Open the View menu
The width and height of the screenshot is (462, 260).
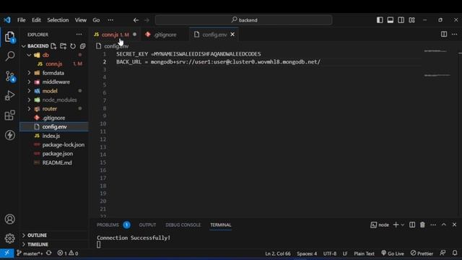pyautogui.click(x=80, y=20)
